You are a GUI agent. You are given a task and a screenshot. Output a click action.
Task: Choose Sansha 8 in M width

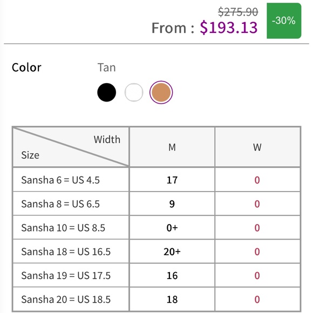(x=172, y=203)
